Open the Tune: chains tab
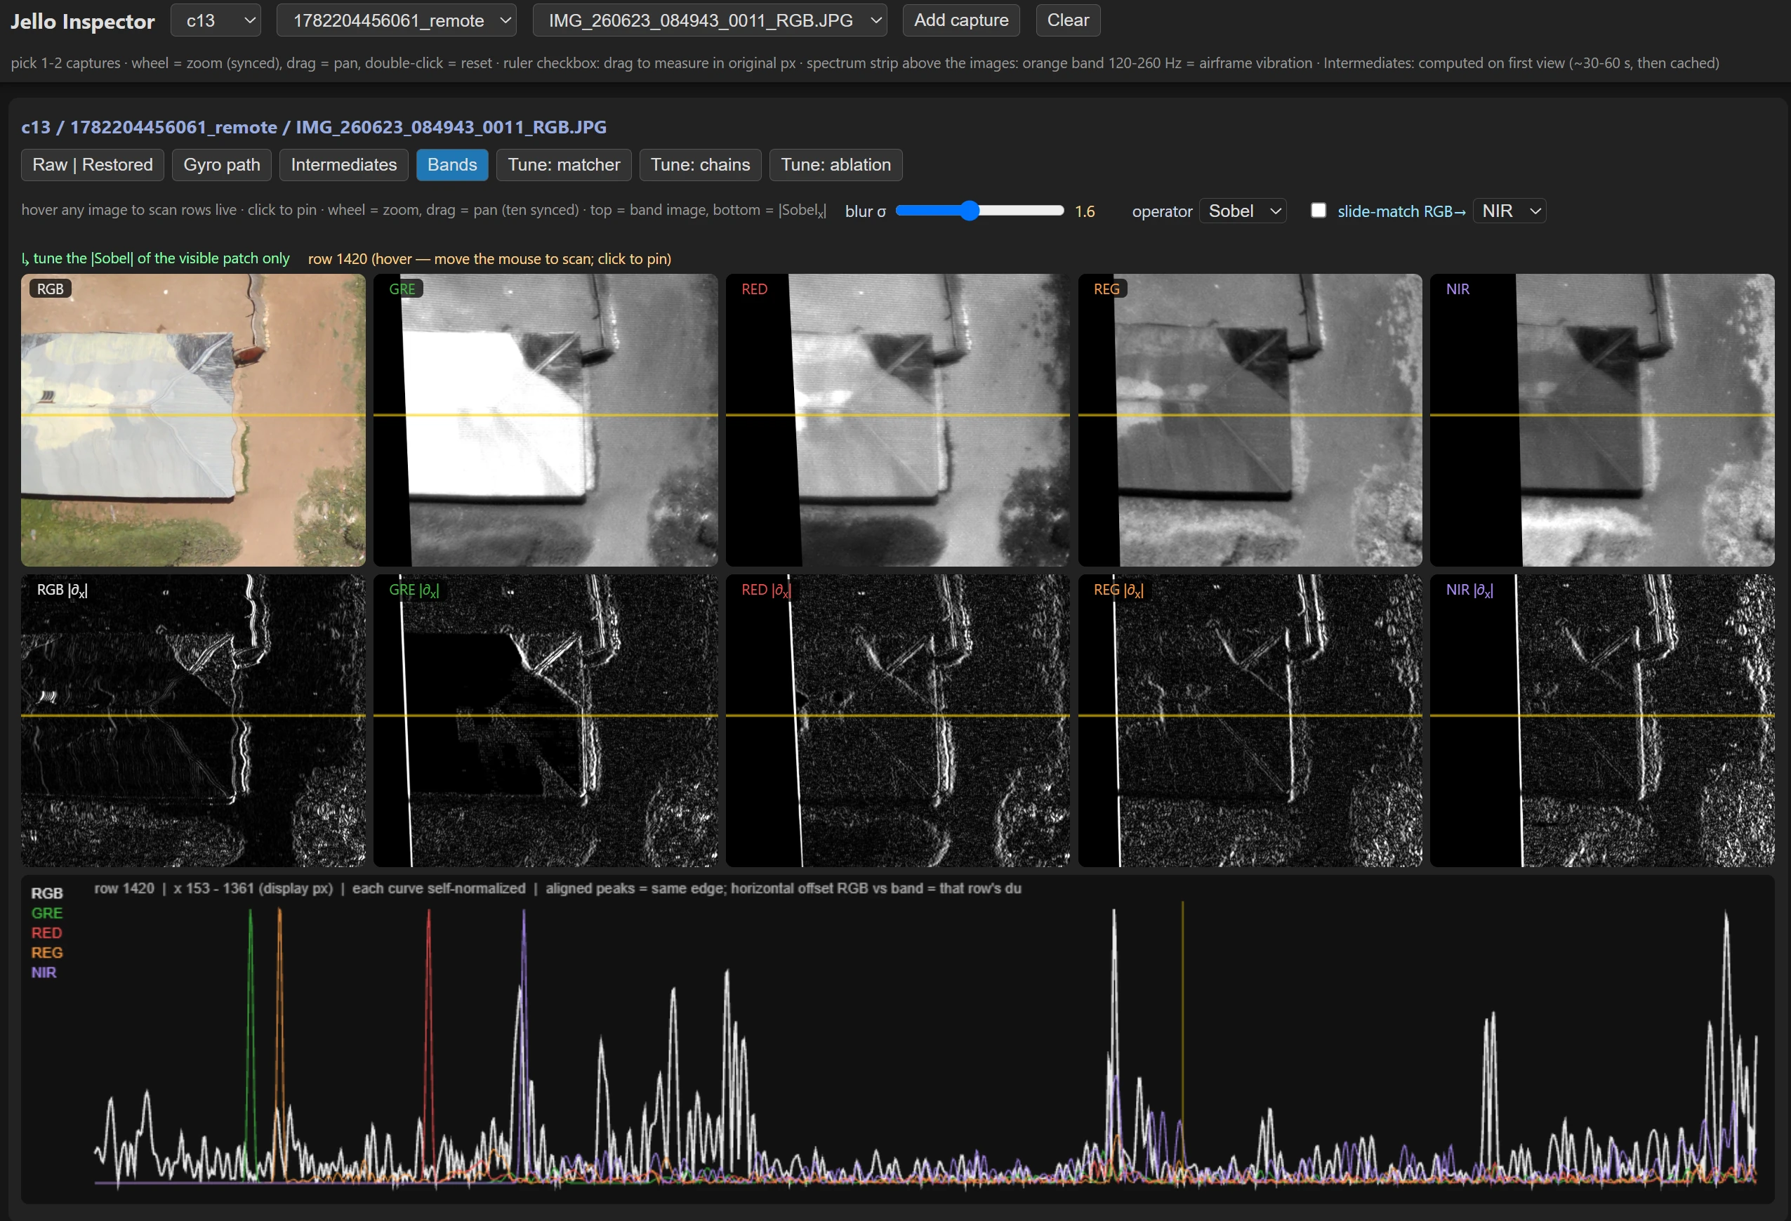 coord(701,165)
